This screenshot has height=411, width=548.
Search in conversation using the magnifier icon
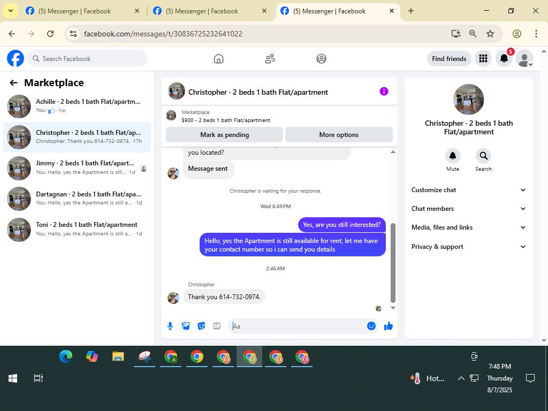[483, 156]
